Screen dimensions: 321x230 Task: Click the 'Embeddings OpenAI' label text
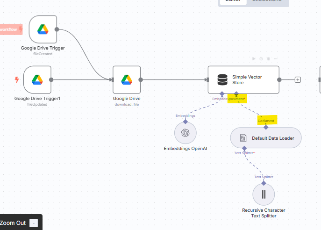185,149
